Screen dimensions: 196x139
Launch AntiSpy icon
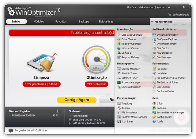click(x=119, y=108)
